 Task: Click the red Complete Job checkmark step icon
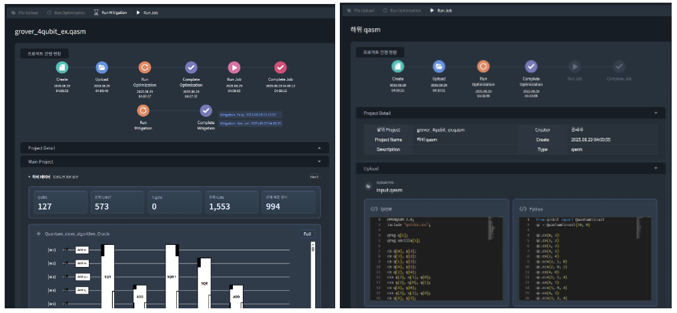click(280, 67)
